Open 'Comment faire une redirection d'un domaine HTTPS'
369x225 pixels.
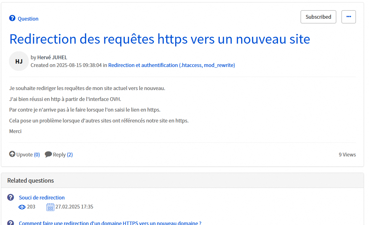pos(110,223)
